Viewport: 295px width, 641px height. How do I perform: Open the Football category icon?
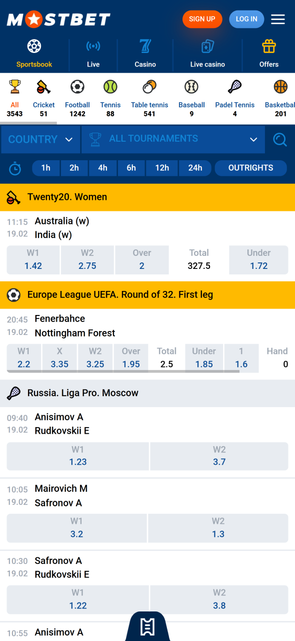[77, 88]
